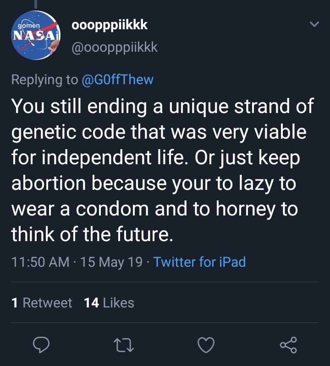
Task: Open the tweet options chevron menu
Action: click(314, 24)
